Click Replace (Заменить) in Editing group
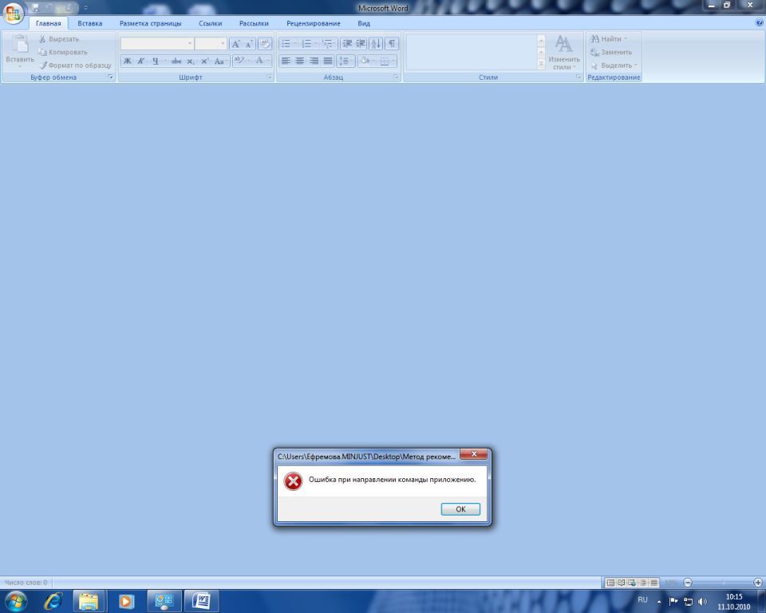This screenshot has height=613, width=766. click(611, 52)
